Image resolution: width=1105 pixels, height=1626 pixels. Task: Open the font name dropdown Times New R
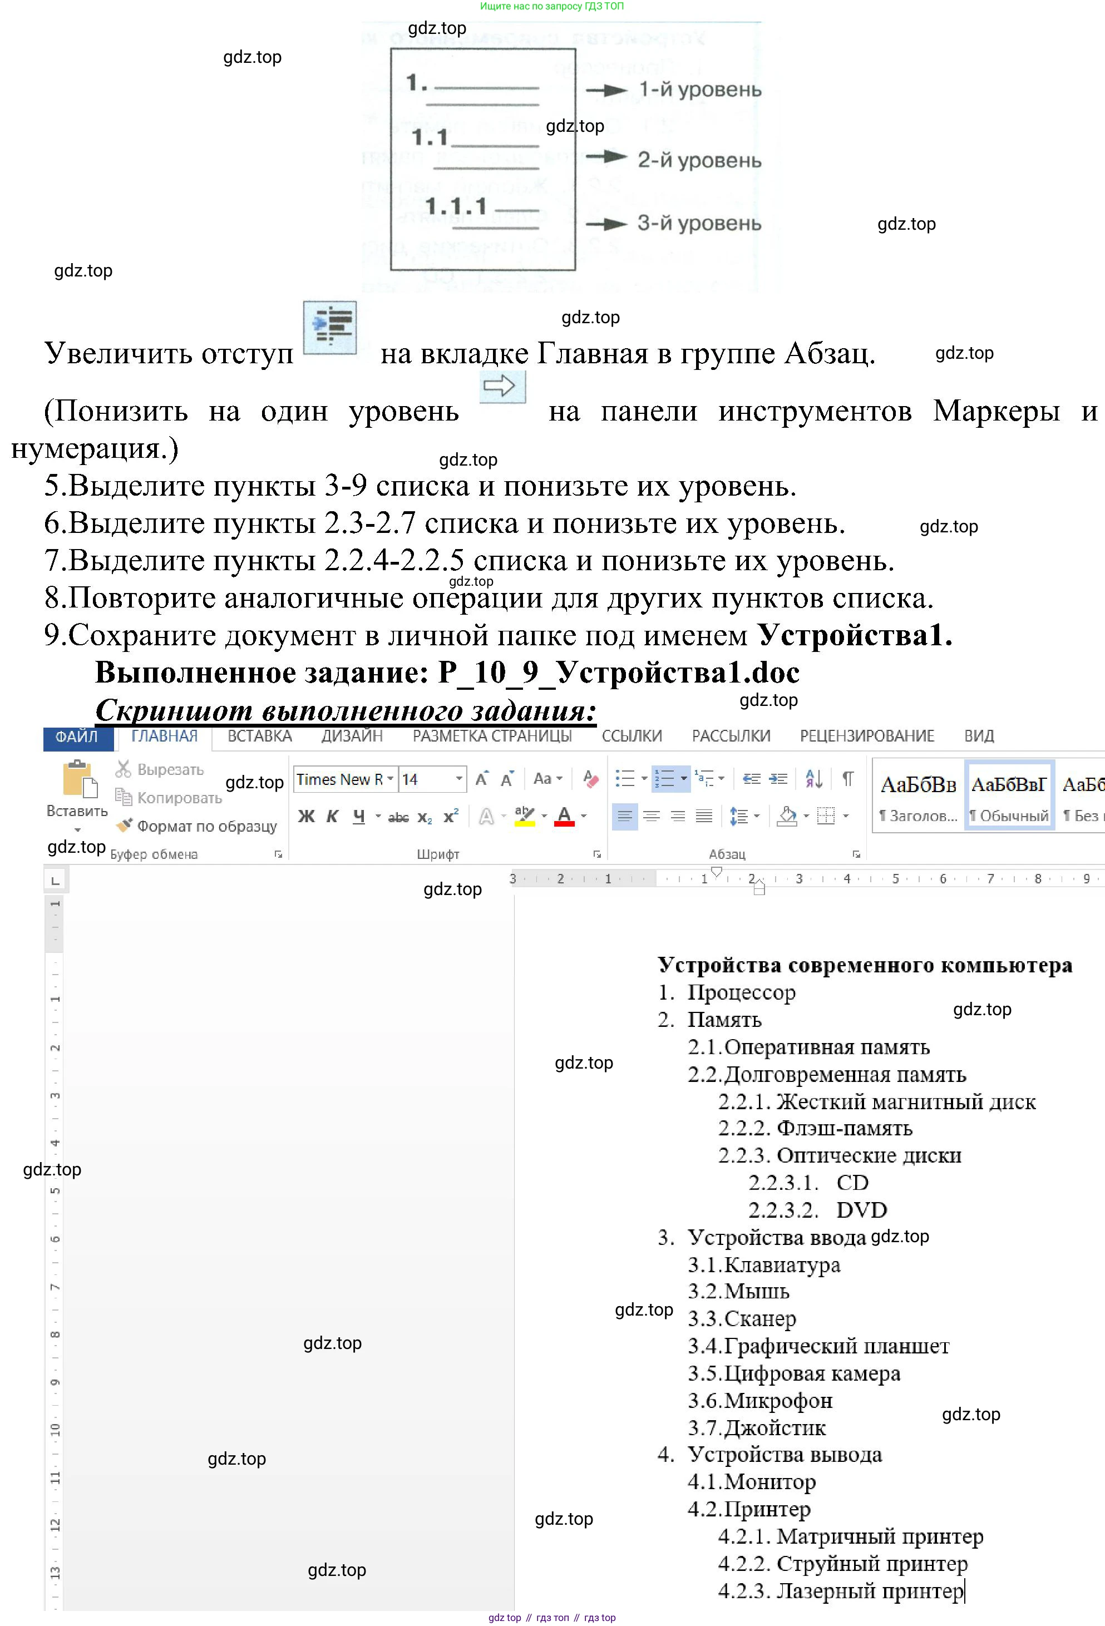pos(390,779)
